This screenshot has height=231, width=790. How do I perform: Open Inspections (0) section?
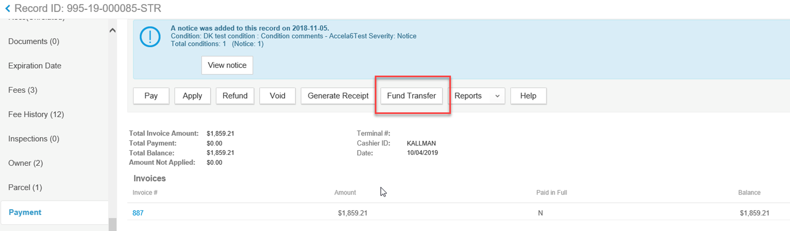33,139
